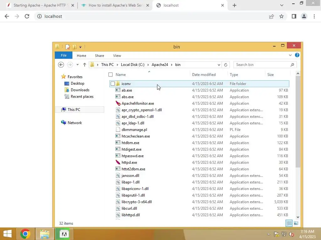Check the iconv folder checkbox

click(x=113, y=84)
